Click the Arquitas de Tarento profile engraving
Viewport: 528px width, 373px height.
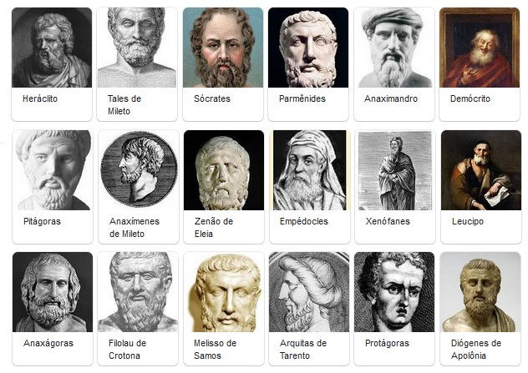[x=309, y=292]
